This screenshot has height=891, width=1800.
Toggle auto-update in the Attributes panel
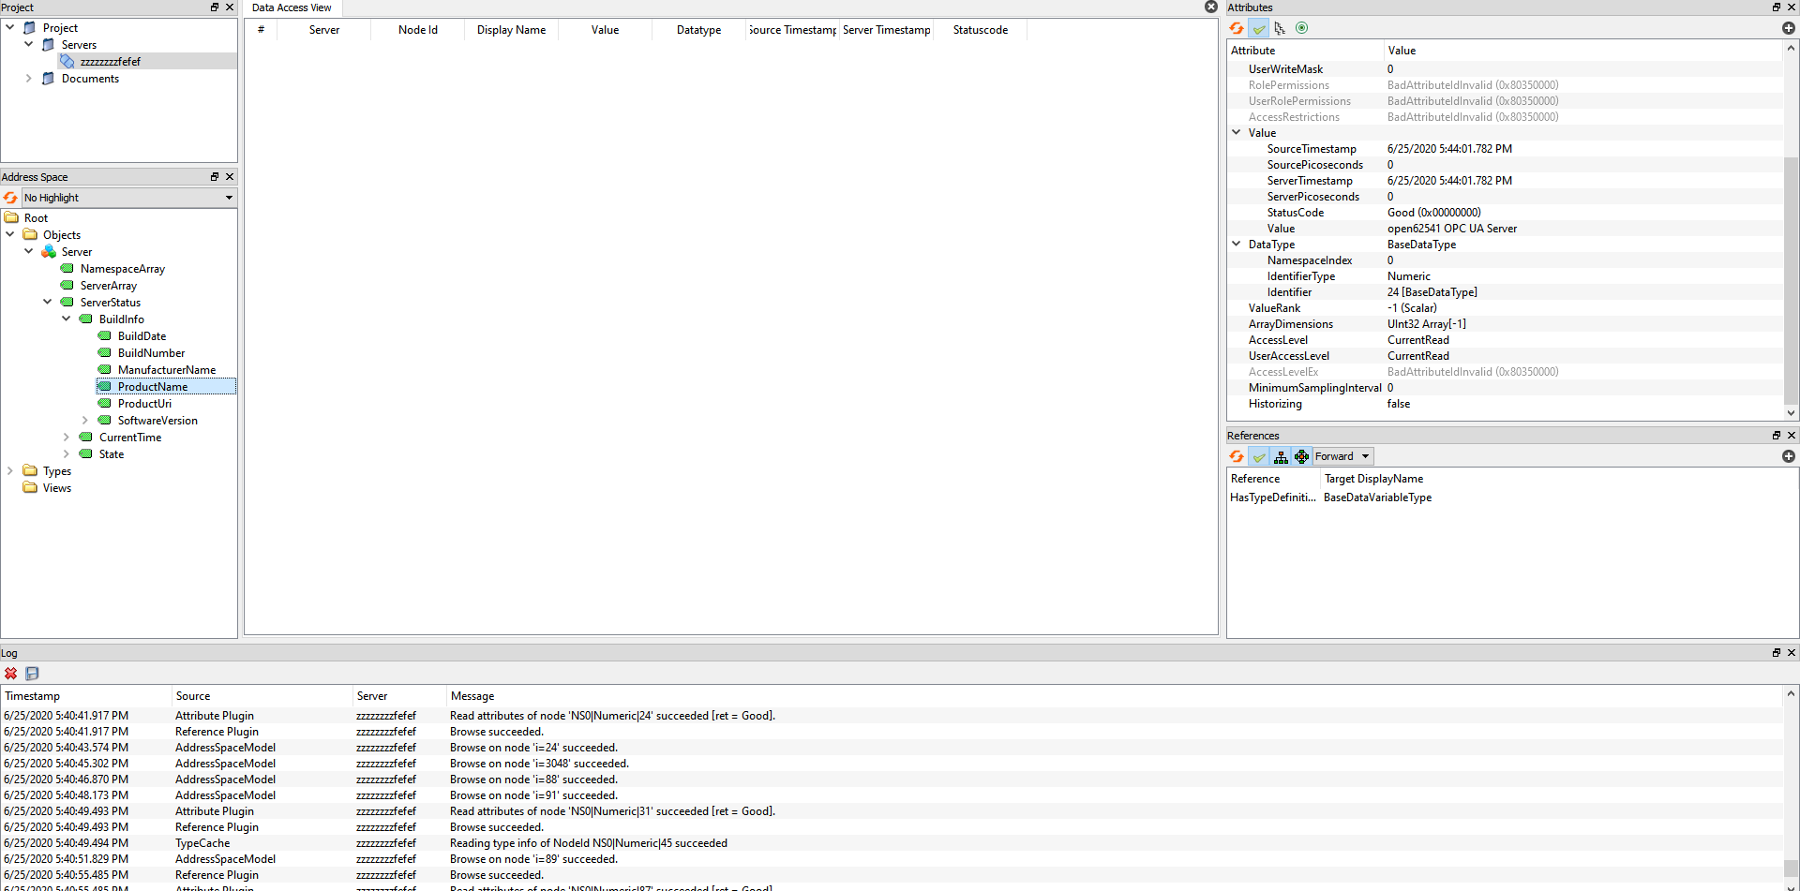1259,28
